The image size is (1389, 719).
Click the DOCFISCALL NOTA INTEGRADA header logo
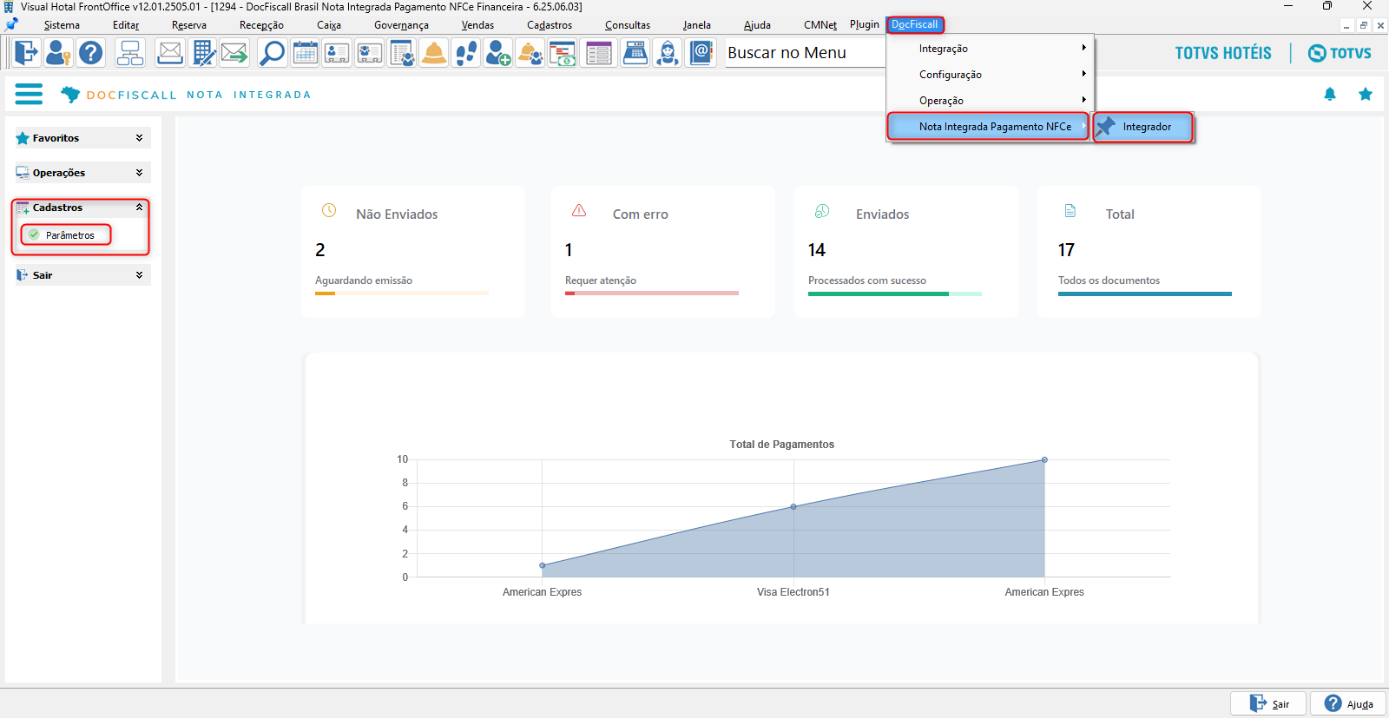click(x=186, y=95)
